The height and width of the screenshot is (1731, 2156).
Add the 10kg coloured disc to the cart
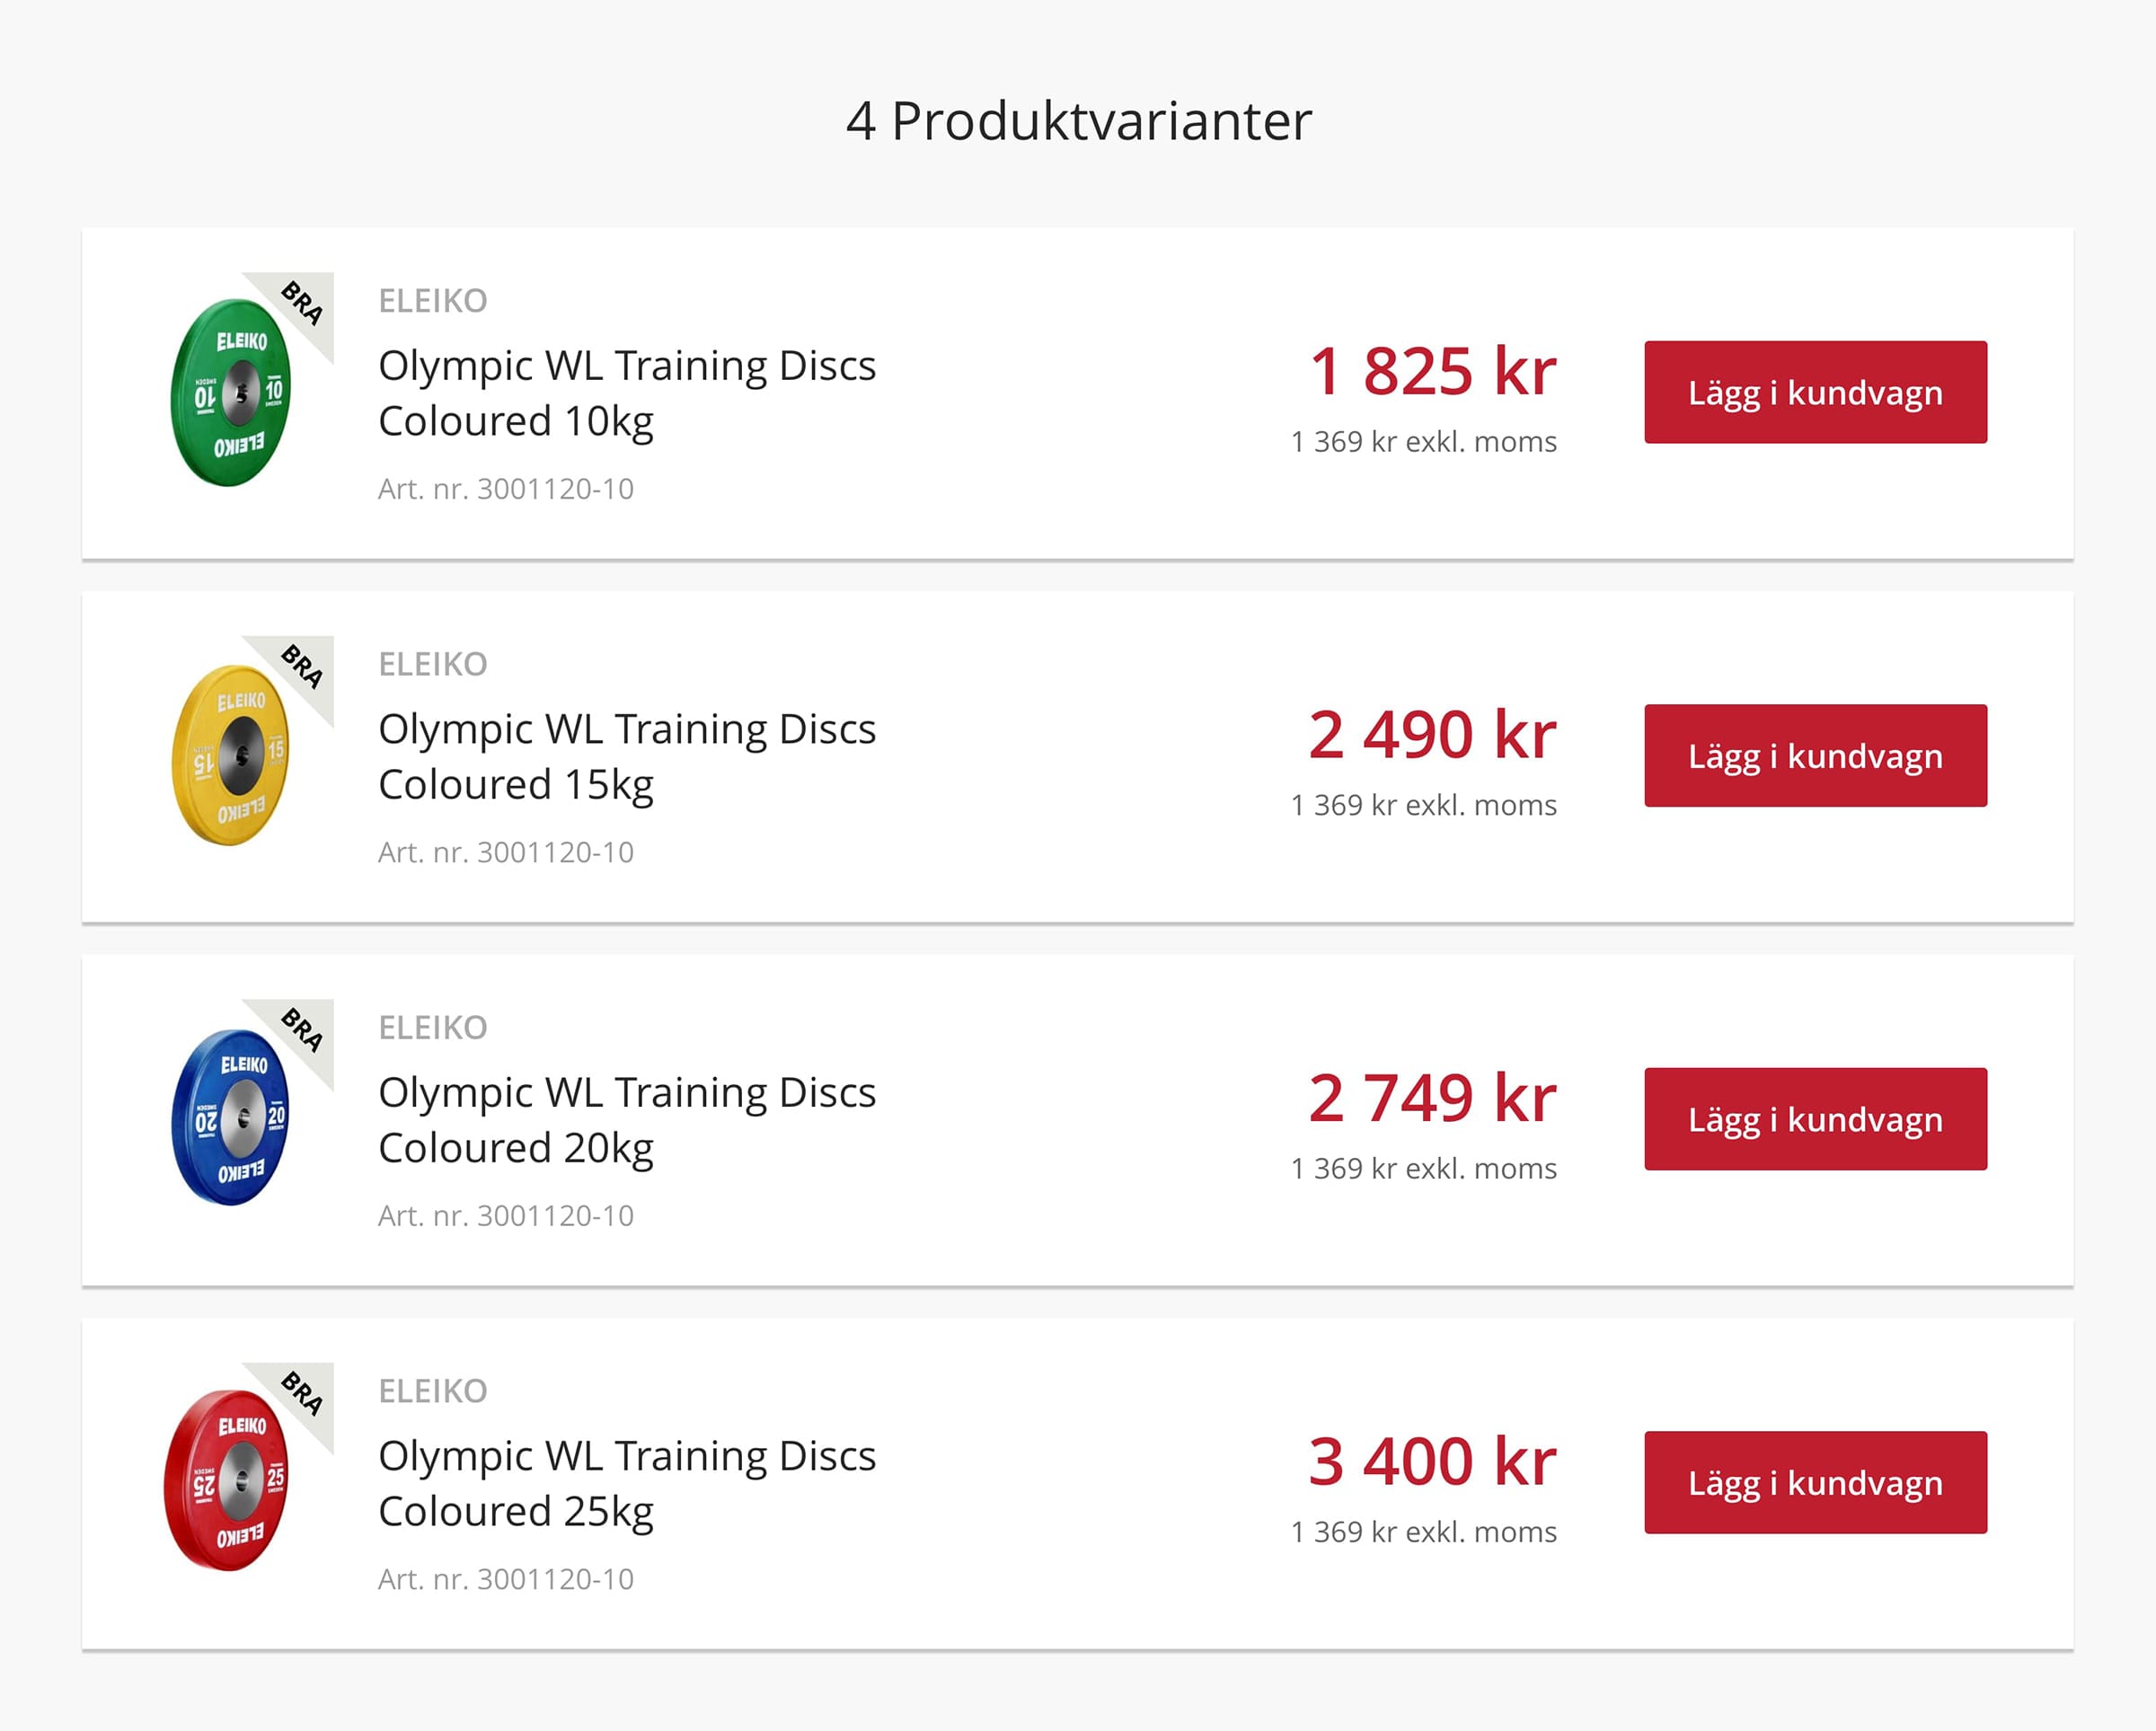click(1814, 392)
